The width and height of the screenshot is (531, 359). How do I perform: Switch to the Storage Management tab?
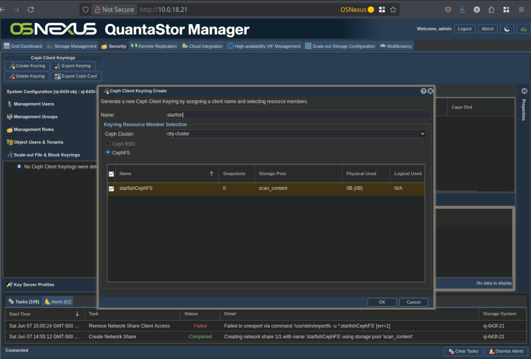pyautogui.click(x=72, y=46)
